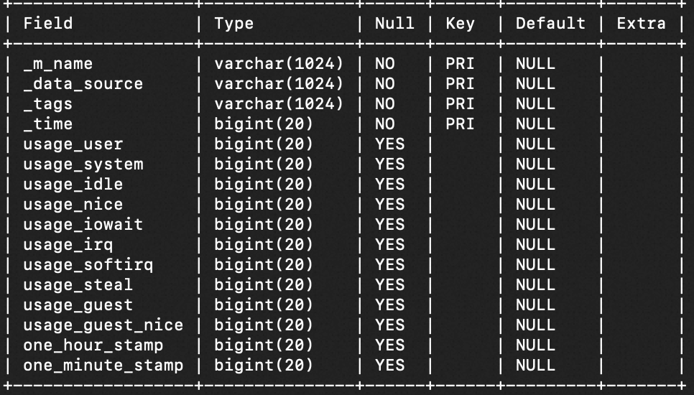Viewport: 694px width, 395px height.
Task: Place cursor on the _time field
Action: coord(47,124)
